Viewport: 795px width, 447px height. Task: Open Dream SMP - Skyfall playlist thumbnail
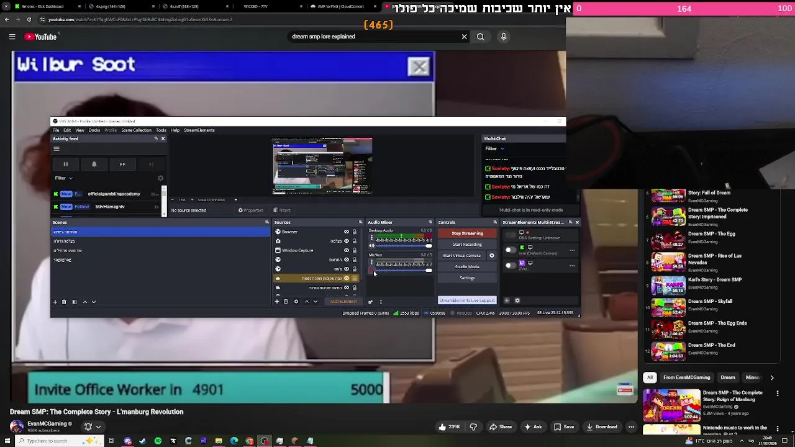(x=668, y=307)
